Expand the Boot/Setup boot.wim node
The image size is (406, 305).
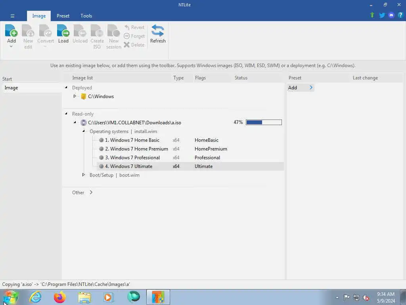[84, 175]
